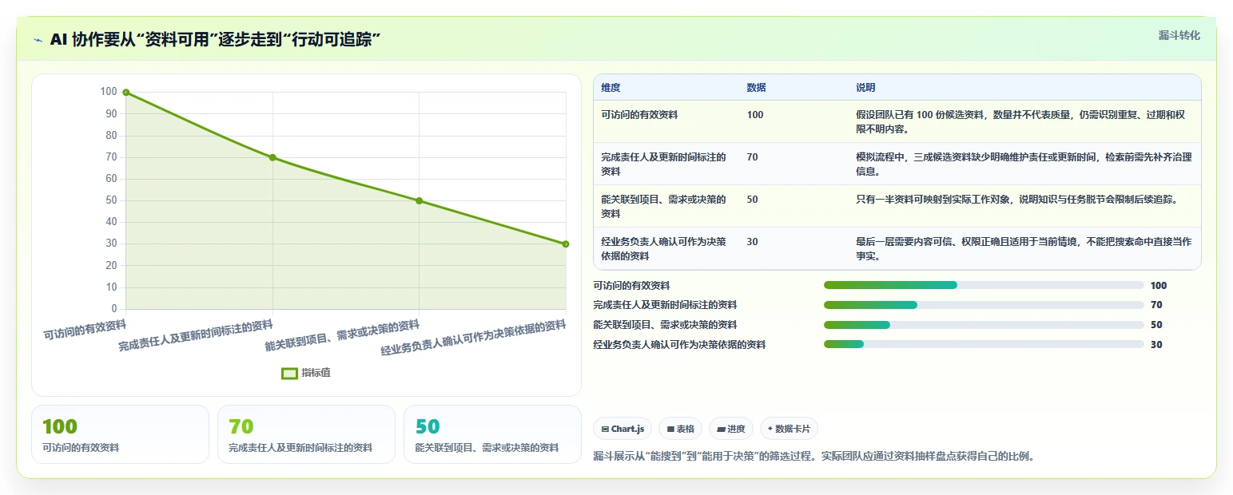Click progress label 能关联到项目、需求或决策的资料

[665, 325]
